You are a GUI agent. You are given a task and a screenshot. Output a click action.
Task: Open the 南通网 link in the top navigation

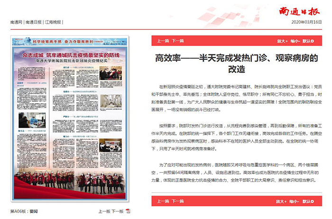click(17, 22)
